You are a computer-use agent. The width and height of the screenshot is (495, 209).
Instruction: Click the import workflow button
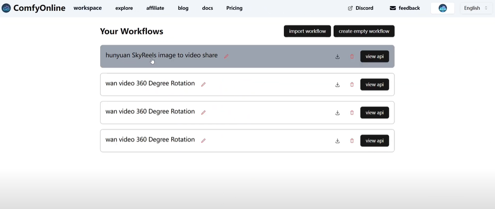(307, 31)
